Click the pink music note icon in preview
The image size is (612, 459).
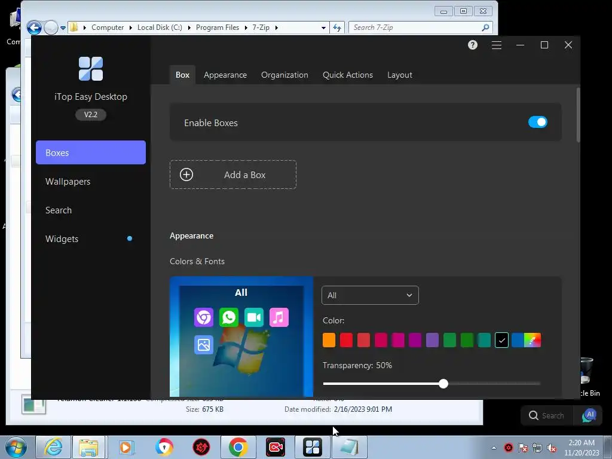tap(279, 317)
